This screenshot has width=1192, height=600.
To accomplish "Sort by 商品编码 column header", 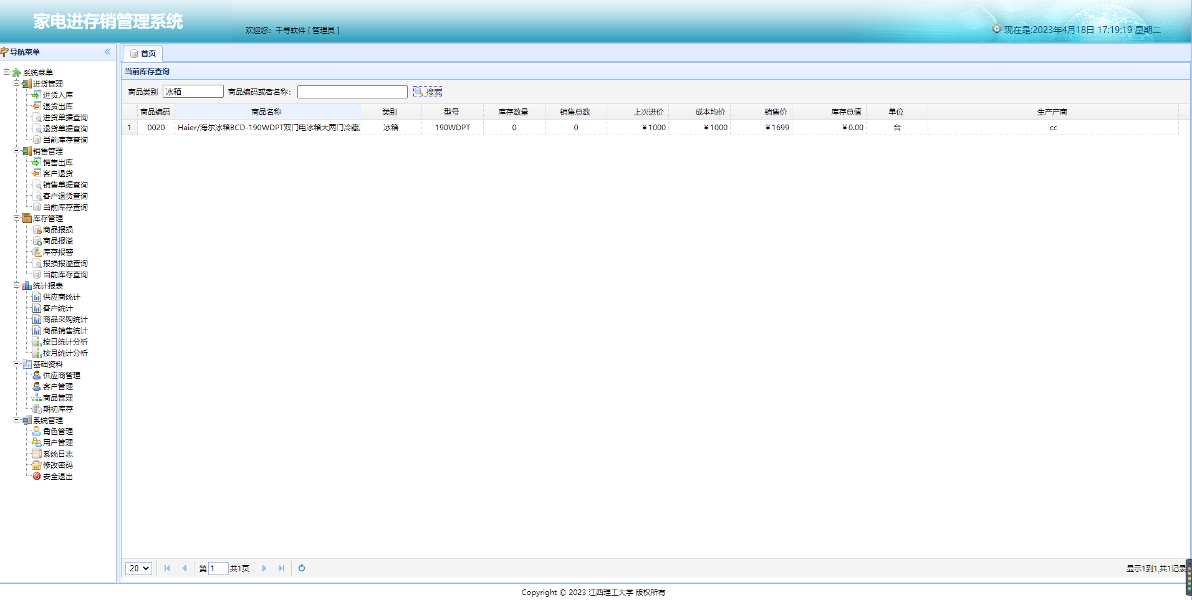I will point(155,112).
